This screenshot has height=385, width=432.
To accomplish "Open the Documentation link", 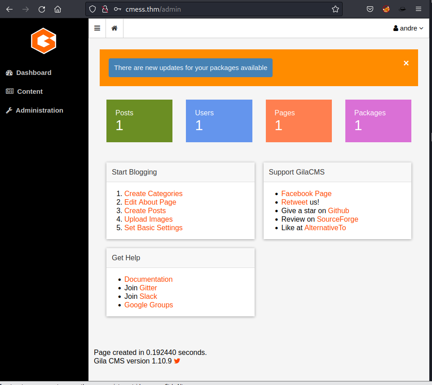I will (x=149, y=279).
